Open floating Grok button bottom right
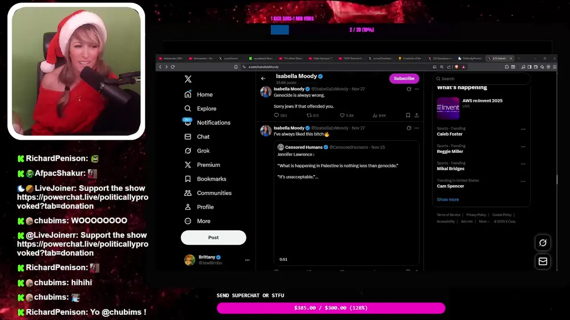Image resolution: width=570 pixels, height=320 pixels. tap(543, 243)
